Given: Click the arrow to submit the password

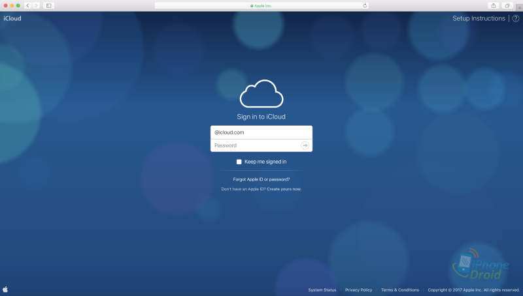Looking at the screenshot, I should (x=305, y=145).
